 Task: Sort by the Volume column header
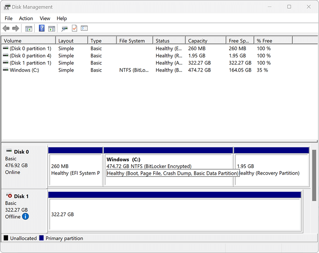tap(28, 41)
